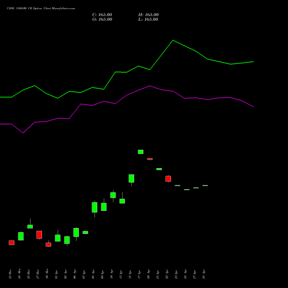The image size is (288, 288).
Task: Click the '24 Apr' date axis label
Action: tap(185, 274)
